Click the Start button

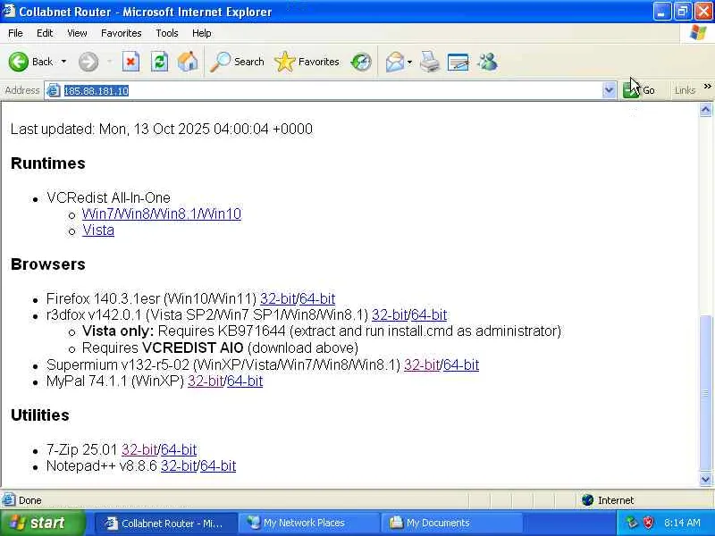43,523
